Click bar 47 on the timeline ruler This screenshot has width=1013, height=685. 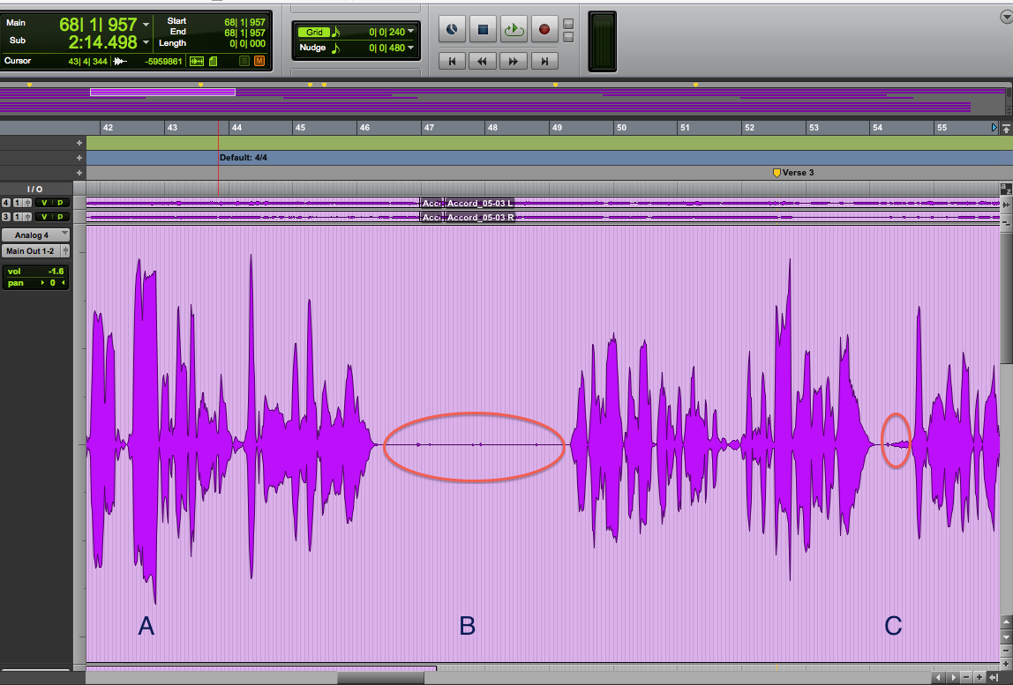point(429,128)
